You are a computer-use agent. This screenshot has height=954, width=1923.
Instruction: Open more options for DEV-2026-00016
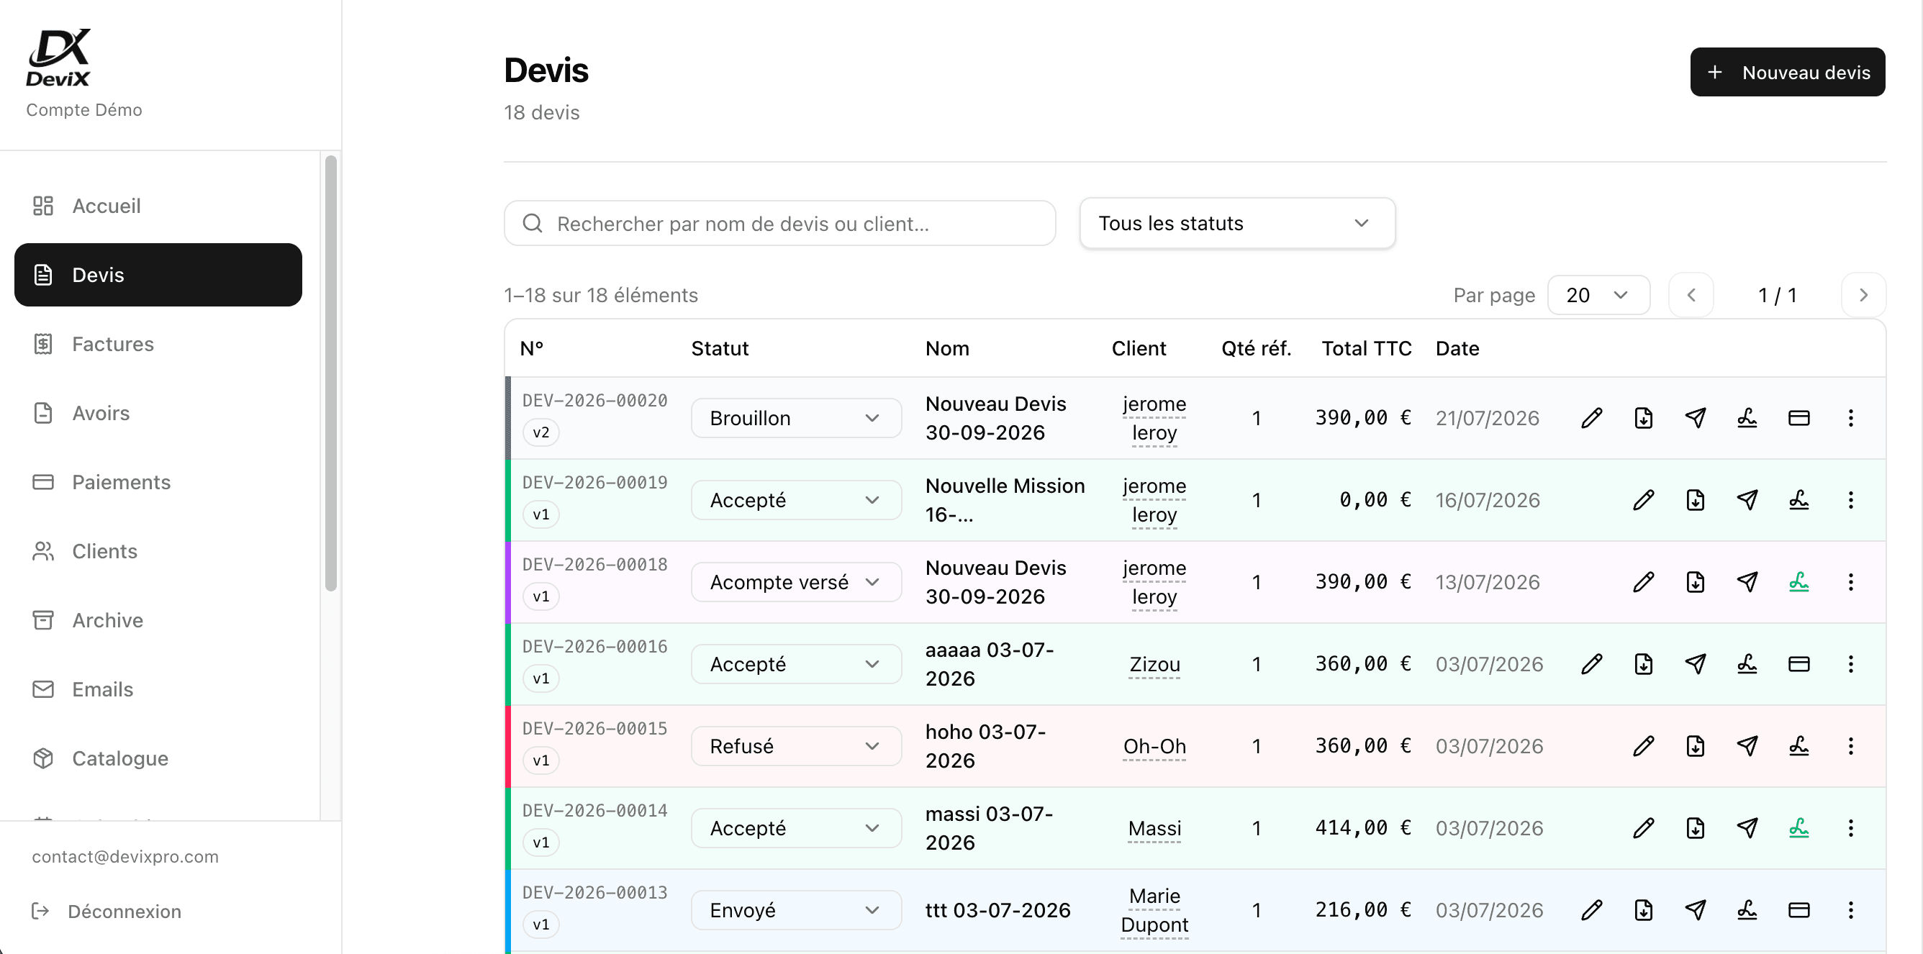1850,664
